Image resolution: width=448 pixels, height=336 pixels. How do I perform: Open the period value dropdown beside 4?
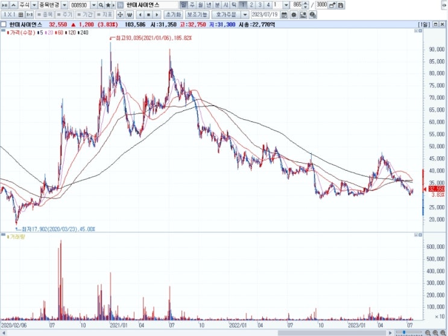point(286,5)
